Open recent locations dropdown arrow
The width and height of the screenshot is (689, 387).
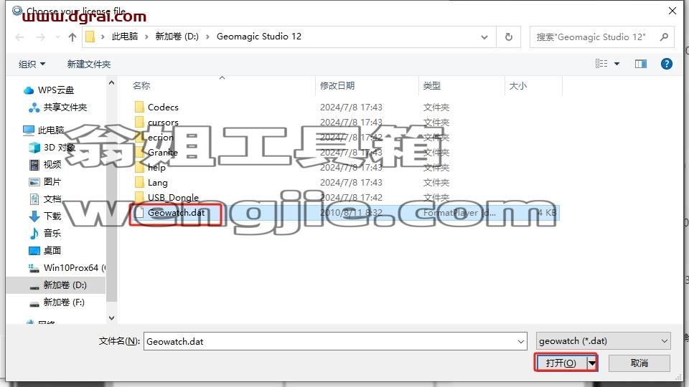click(57, 37)
